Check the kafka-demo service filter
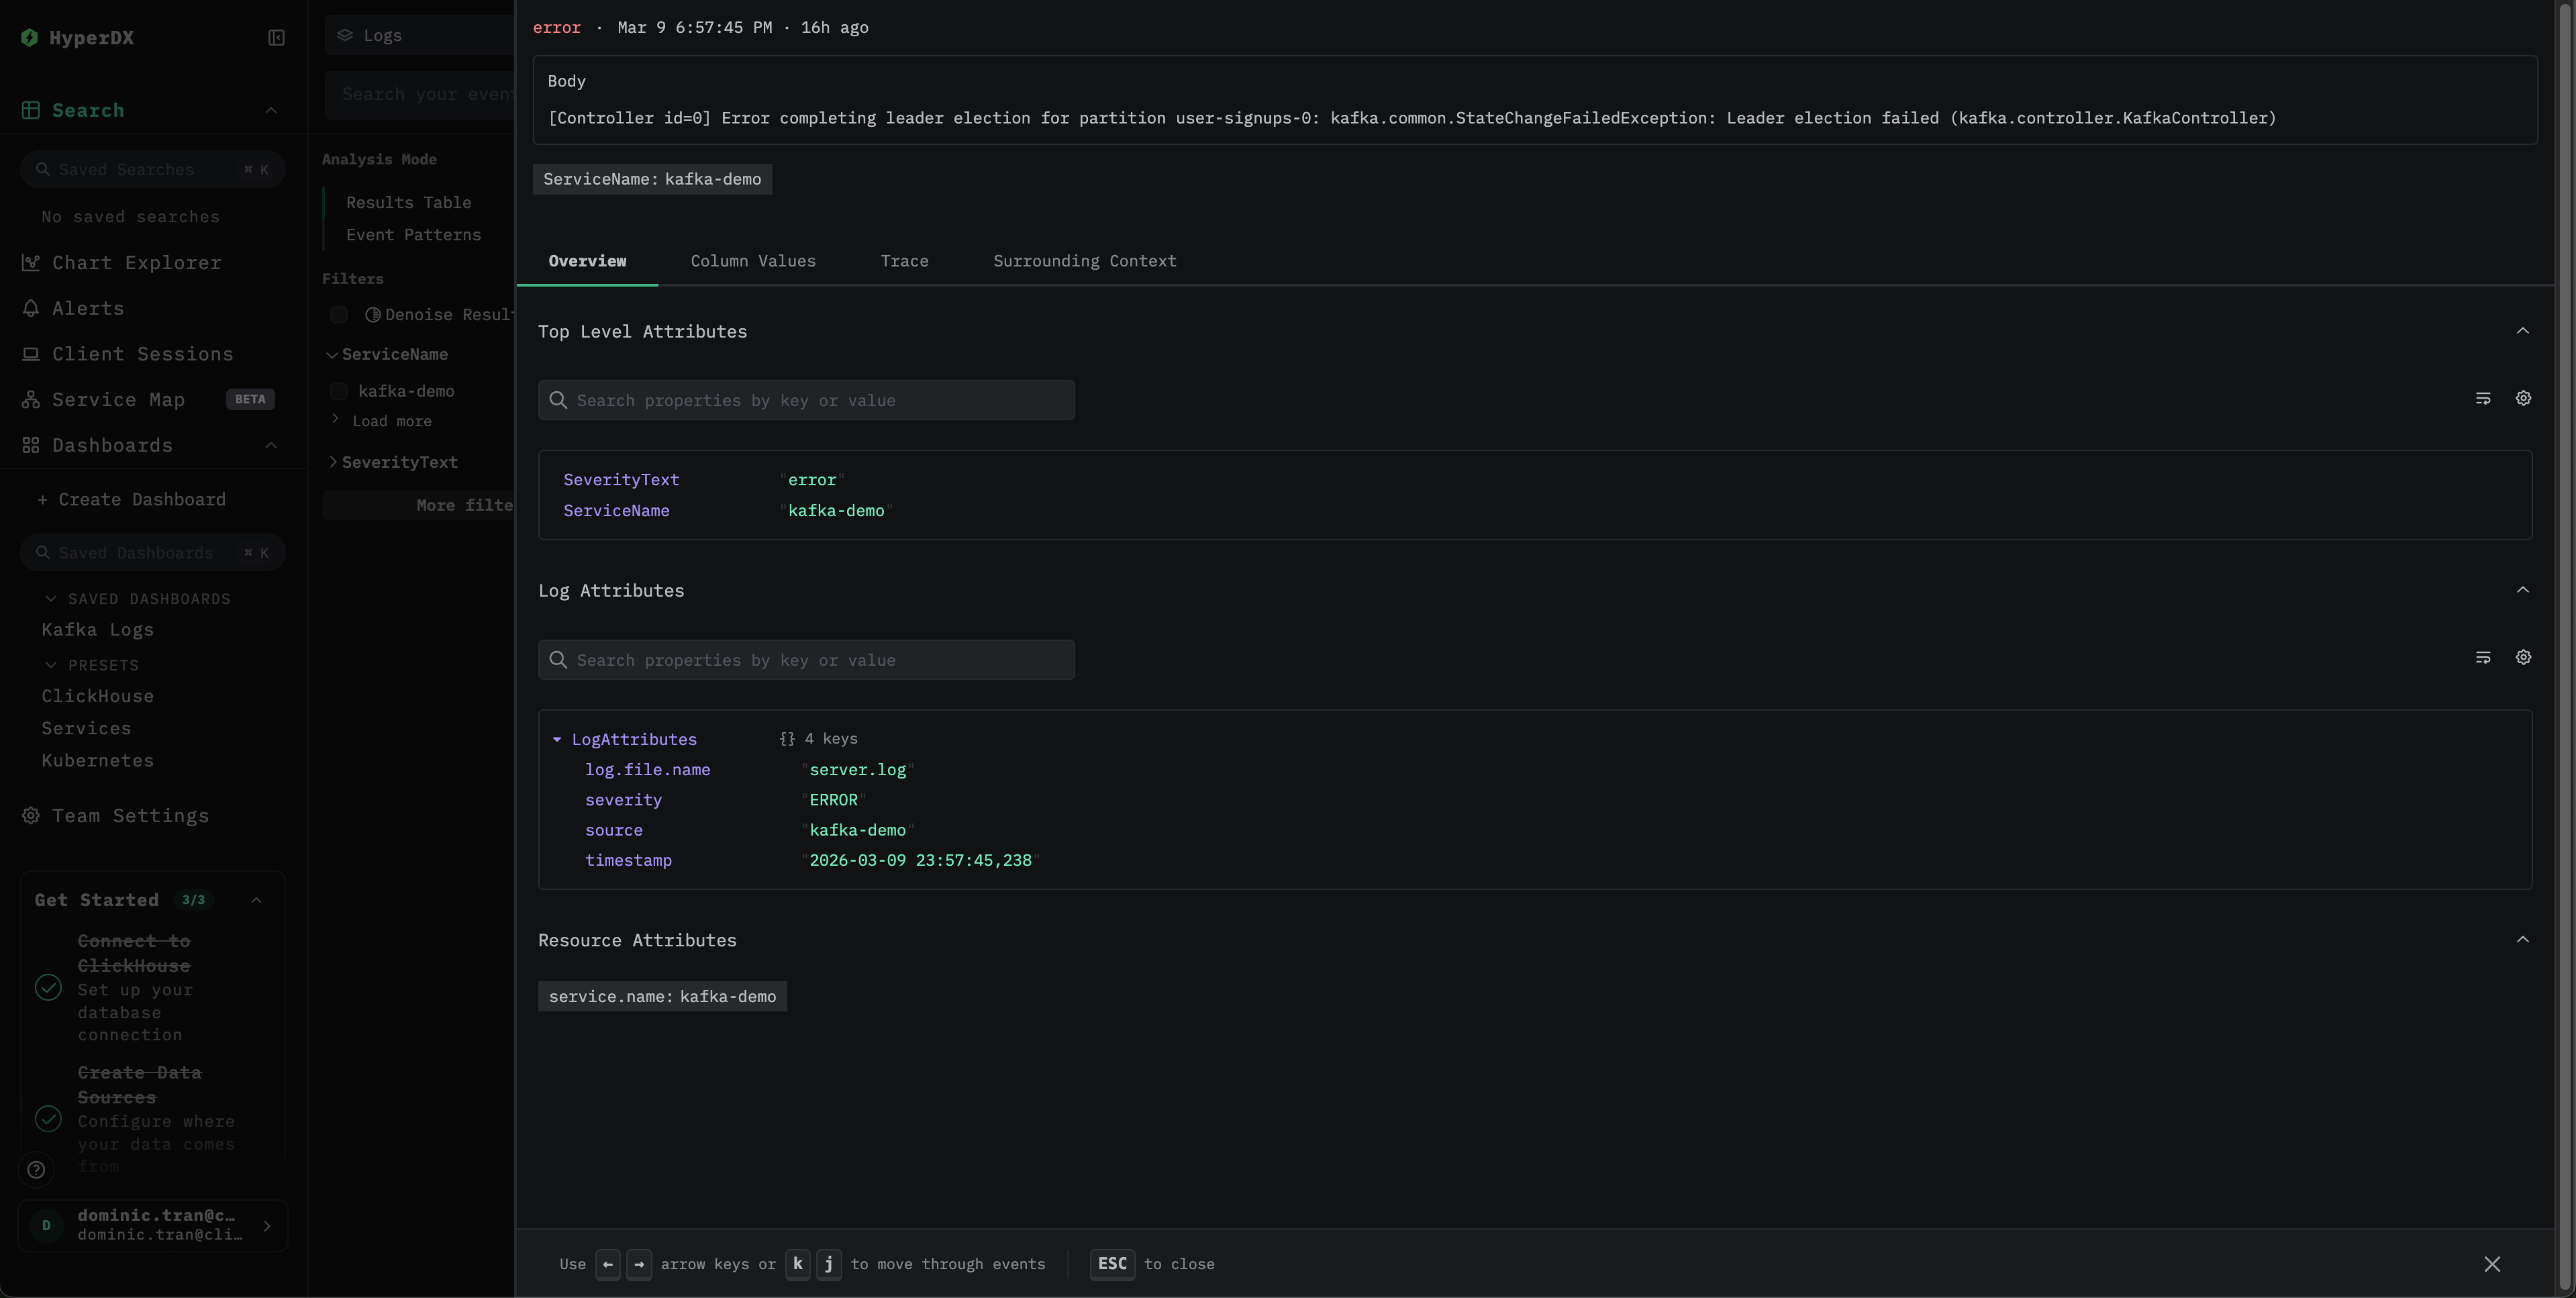Screen dimensions: 2576x1298 339,391
